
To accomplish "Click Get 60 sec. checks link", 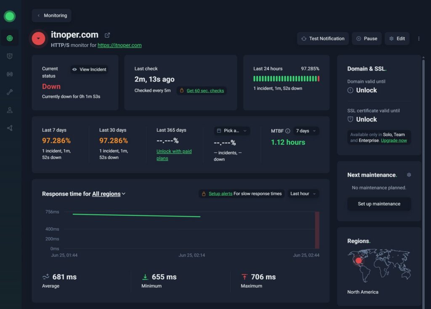I will (205, 91).
